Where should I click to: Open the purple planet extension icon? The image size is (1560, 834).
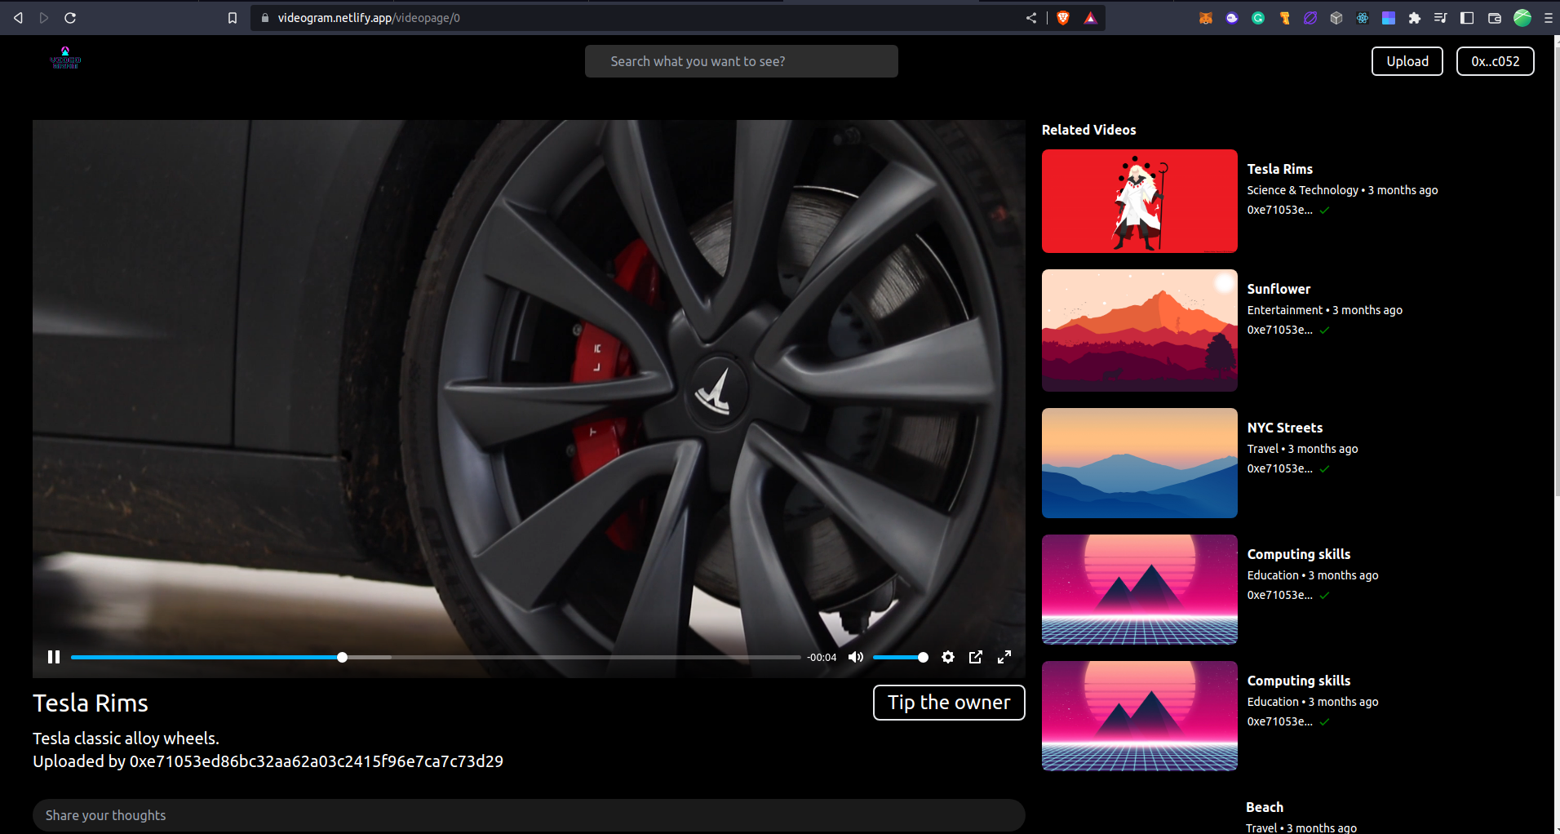coord(1310,18)
